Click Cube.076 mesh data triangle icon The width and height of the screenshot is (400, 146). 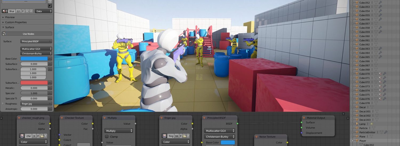376,99
